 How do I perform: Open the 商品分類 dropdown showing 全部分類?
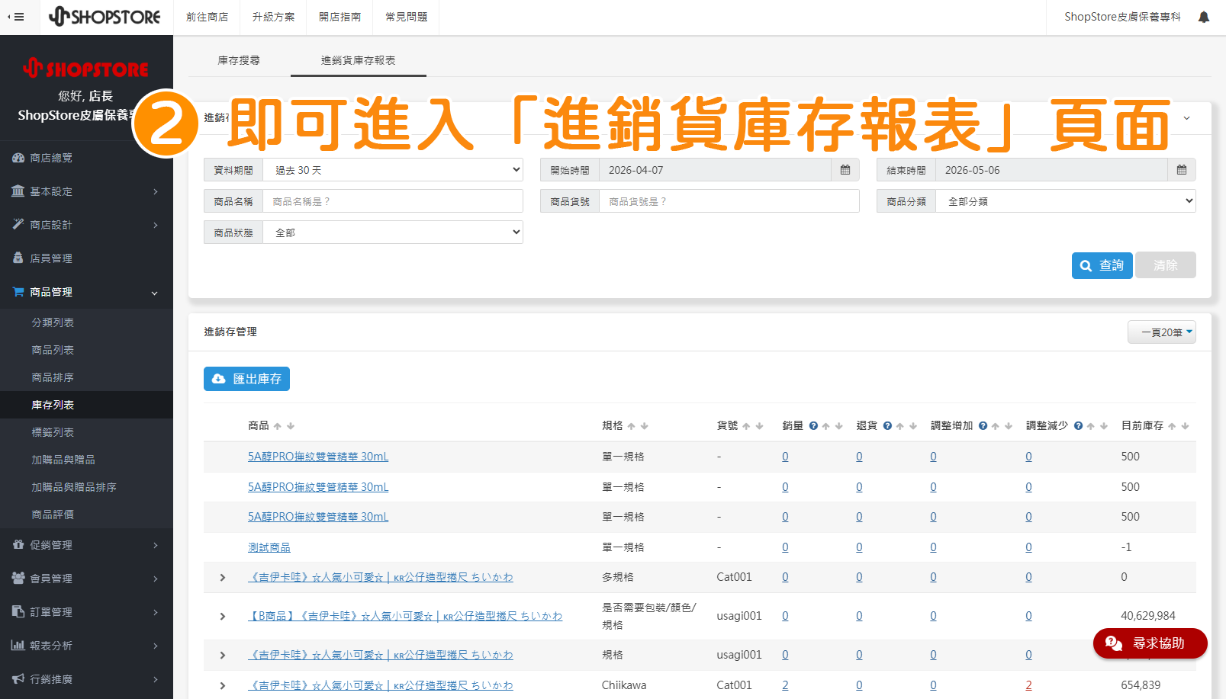(x=1066, y=201)
